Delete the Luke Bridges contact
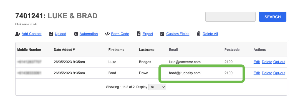Viewport: 295px width, 107px height. (267, 62)
